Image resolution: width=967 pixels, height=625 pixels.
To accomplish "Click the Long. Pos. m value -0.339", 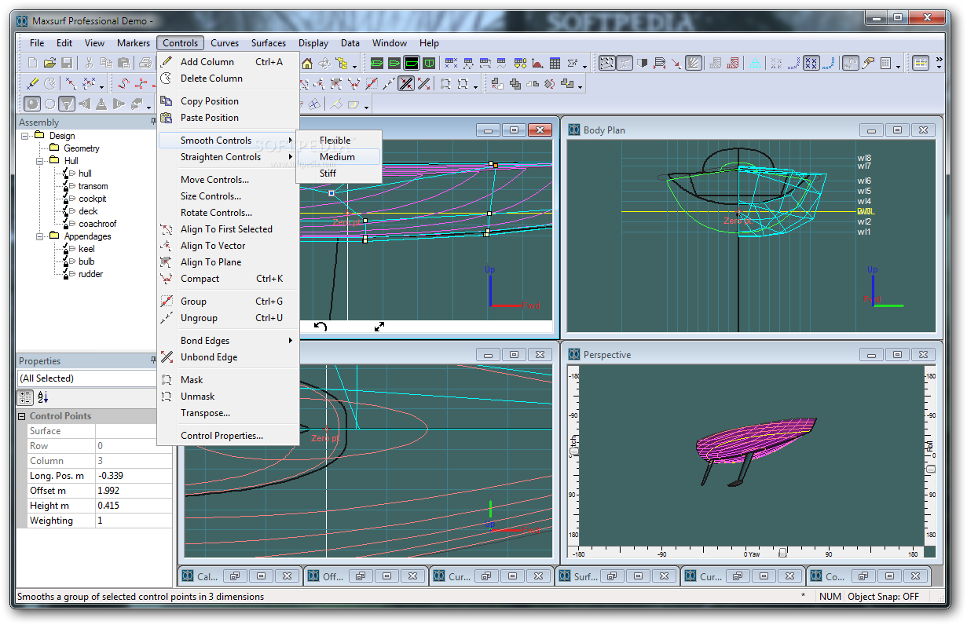I will [x=134, y=476].
